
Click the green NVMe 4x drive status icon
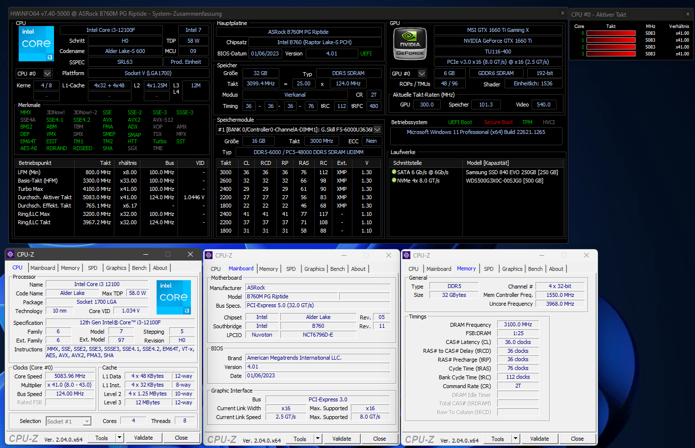coord(394,181)
